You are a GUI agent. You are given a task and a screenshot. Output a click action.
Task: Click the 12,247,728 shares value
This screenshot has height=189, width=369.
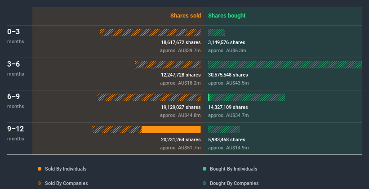(181, 75)
